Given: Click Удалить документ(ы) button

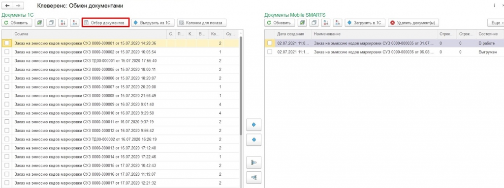Looking at the screenshot, I should (x=413, y=23).
